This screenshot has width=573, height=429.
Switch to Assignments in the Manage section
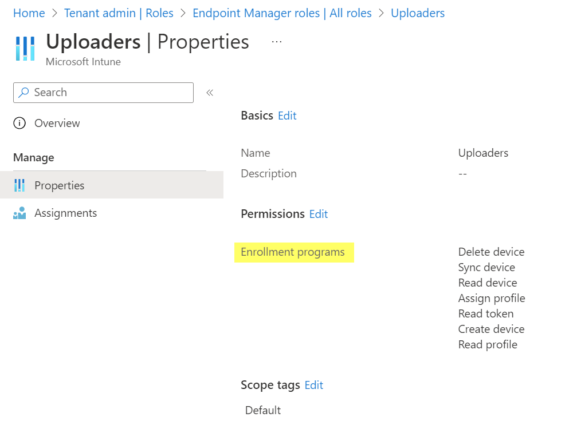(x=65, y=213)
